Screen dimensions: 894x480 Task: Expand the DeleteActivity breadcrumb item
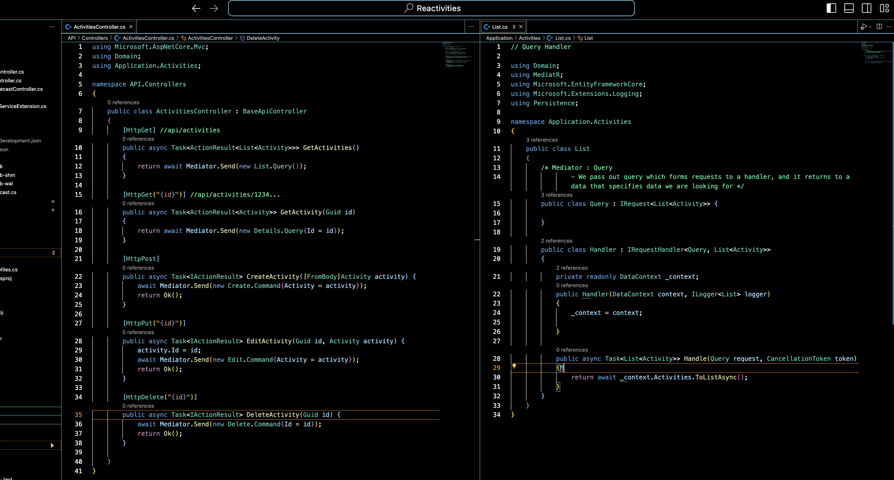263,38
